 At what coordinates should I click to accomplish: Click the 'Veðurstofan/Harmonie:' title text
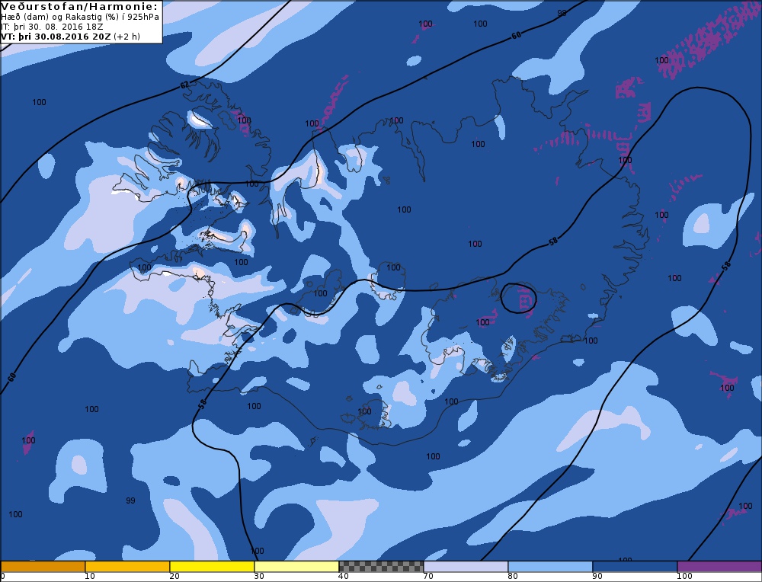click(80, 6)
